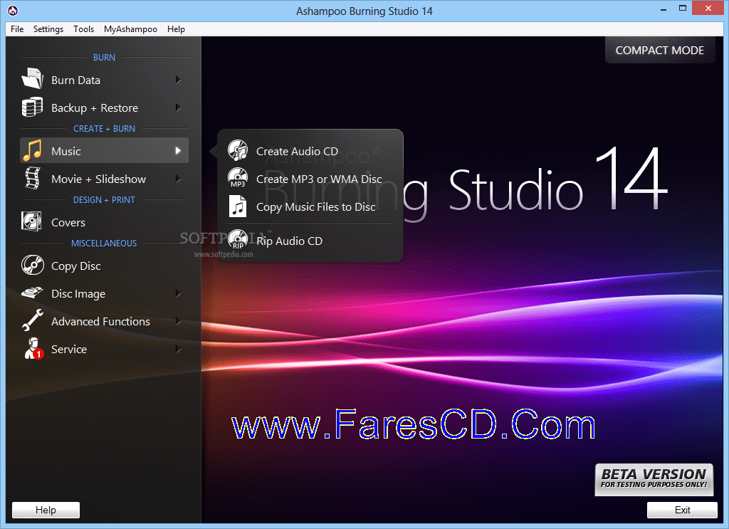Expand the Service submenu arrow

pyautogui.click(x=178, y=349)
